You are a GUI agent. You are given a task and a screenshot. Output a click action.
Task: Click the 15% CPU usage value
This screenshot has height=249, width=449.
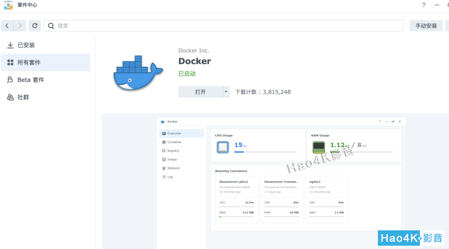(240, 145)
